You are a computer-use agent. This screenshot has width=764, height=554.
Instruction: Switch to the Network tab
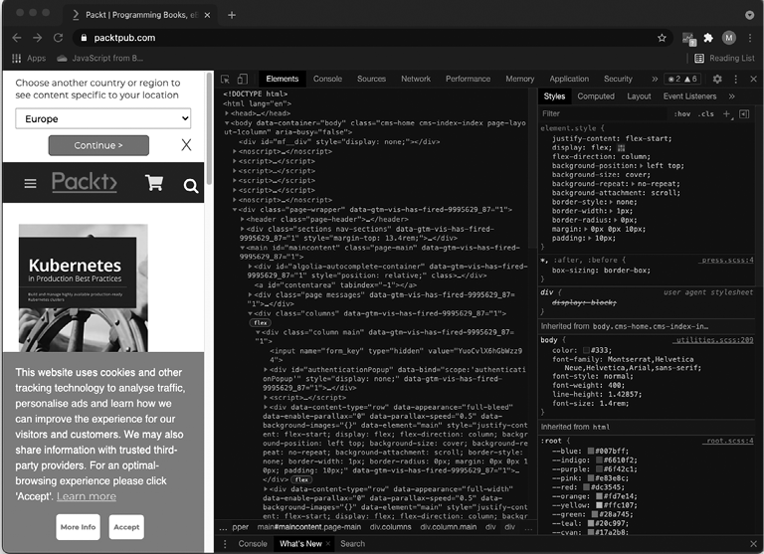[x=416, y=79]
